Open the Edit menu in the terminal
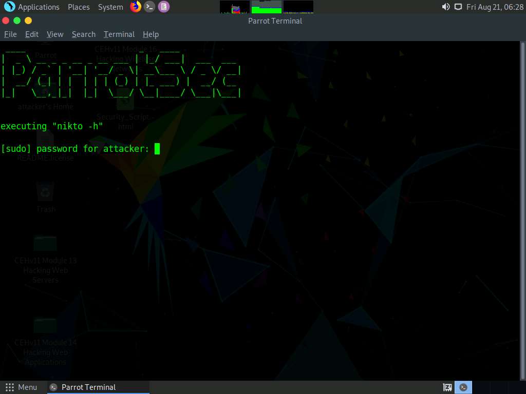Viewport: 526px width, 394px height. click(x=32, y=34)
